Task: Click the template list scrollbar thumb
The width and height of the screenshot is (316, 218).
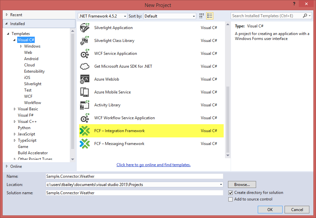Action: [x=228, y=120]
